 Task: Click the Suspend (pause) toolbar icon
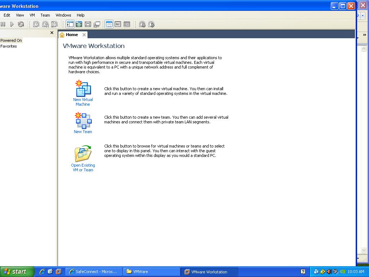[x=3, y=24]
